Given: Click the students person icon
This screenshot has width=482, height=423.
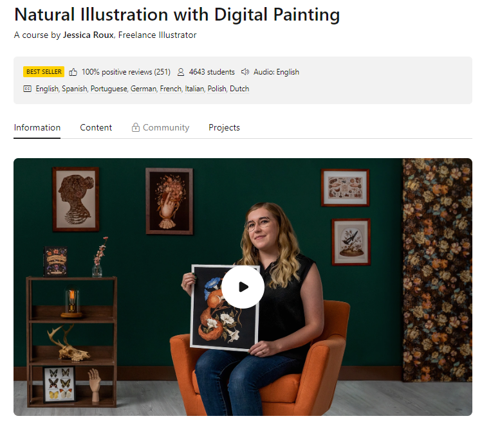Looking at the screenshot, I should pos(181,72).
